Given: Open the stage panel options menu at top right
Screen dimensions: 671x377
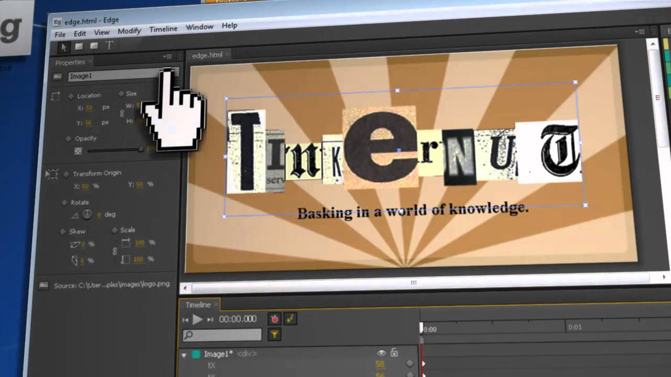Looking at the screenshot, I should (x=640, y=31).
